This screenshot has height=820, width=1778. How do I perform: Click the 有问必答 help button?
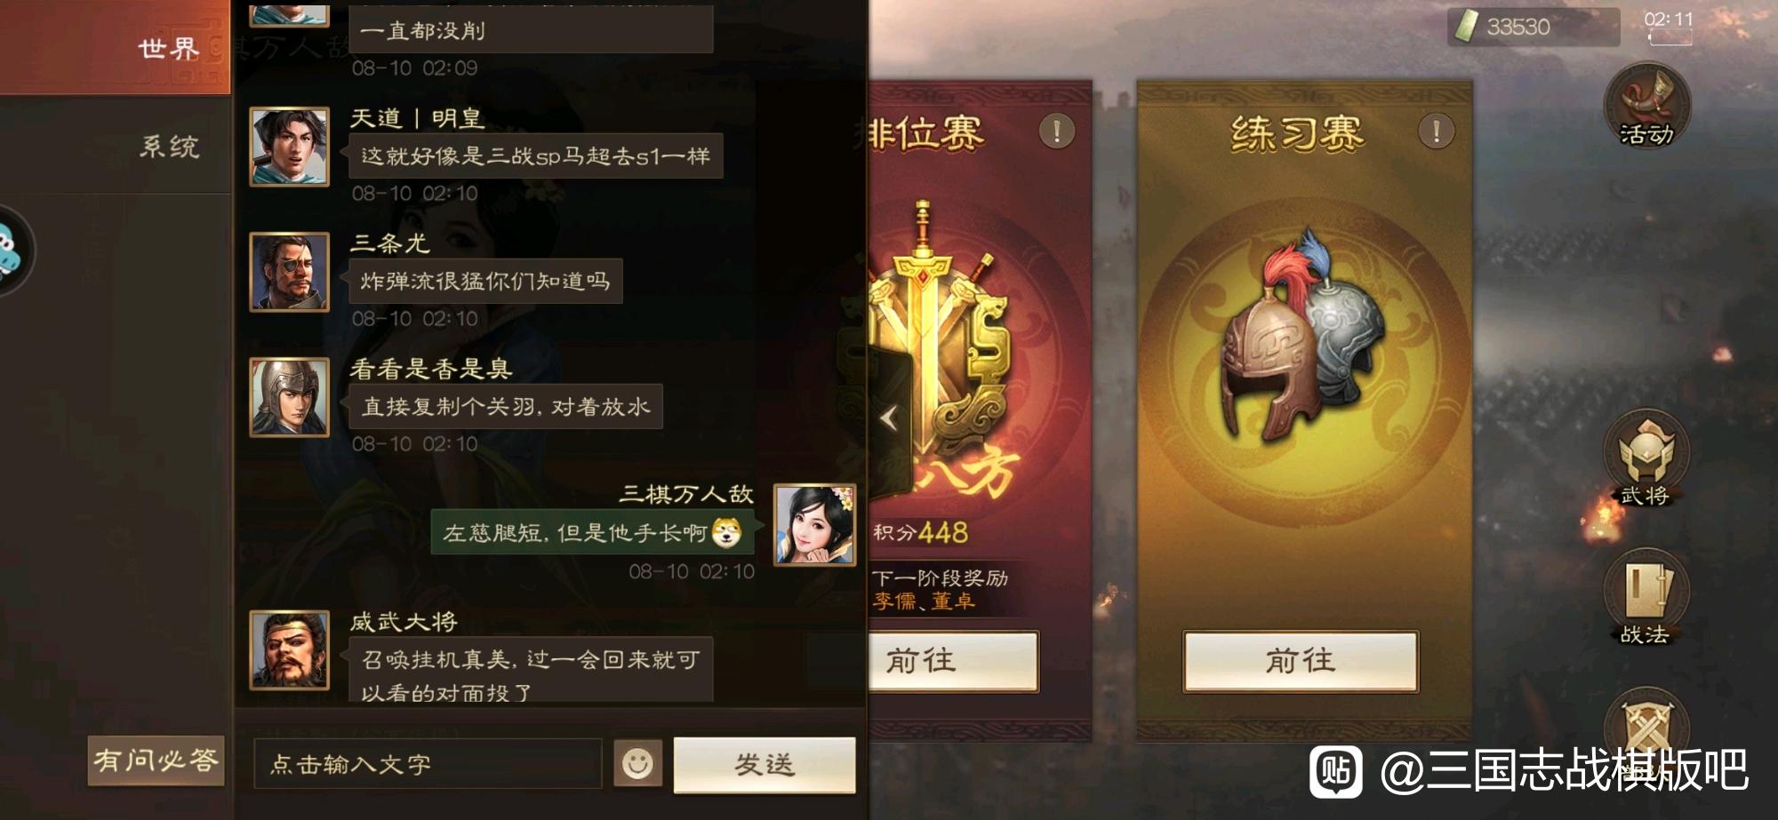click(156, 760)
